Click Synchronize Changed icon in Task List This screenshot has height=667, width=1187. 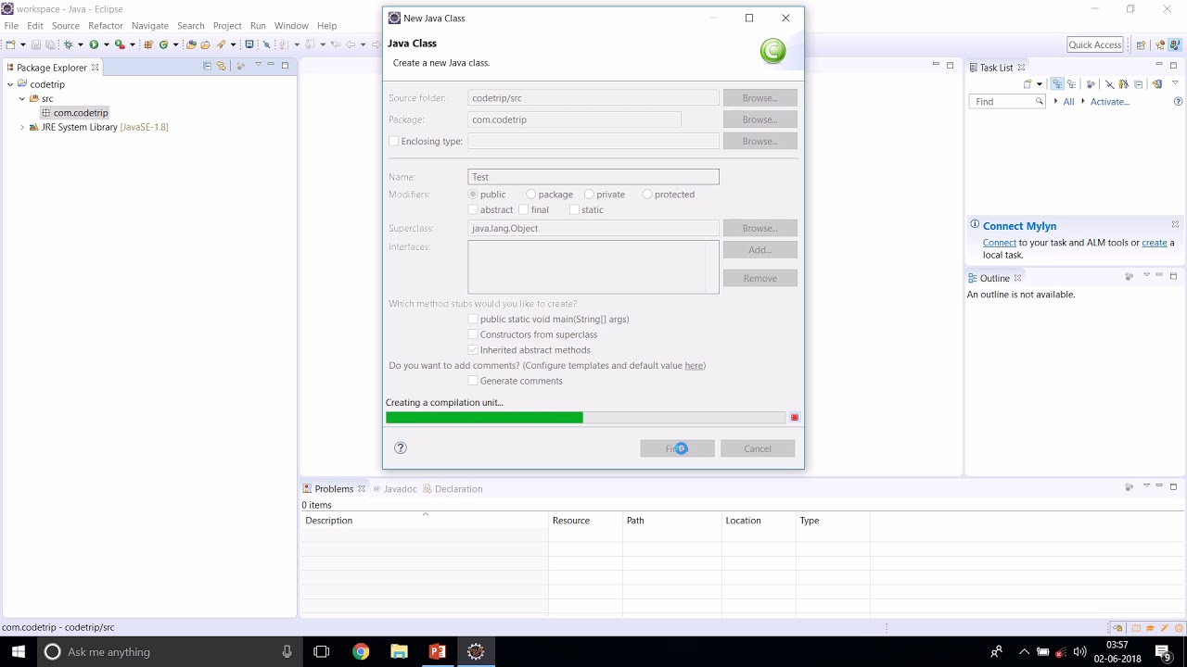[1156, 83]
